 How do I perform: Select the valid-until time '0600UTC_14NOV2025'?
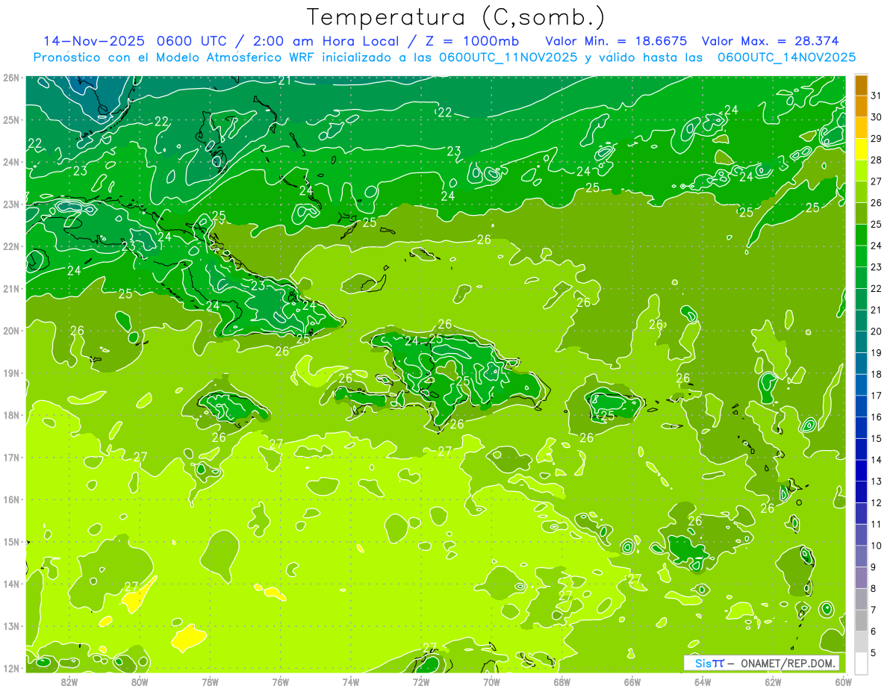(x=787, y=57)
